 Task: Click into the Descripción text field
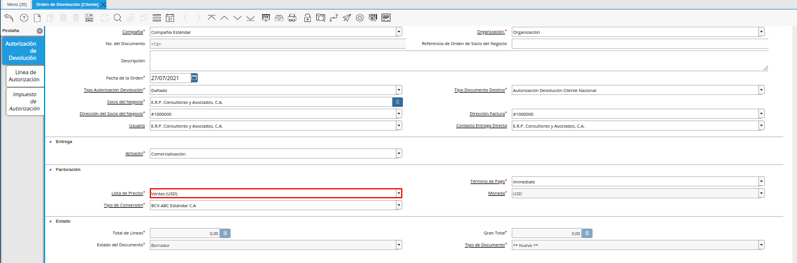pyautogui.click(x=458, y=61)
